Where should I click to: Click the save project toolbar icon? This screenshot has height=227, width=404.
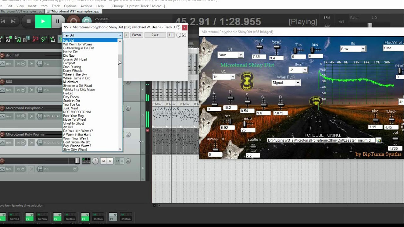(x=18, y=39)
